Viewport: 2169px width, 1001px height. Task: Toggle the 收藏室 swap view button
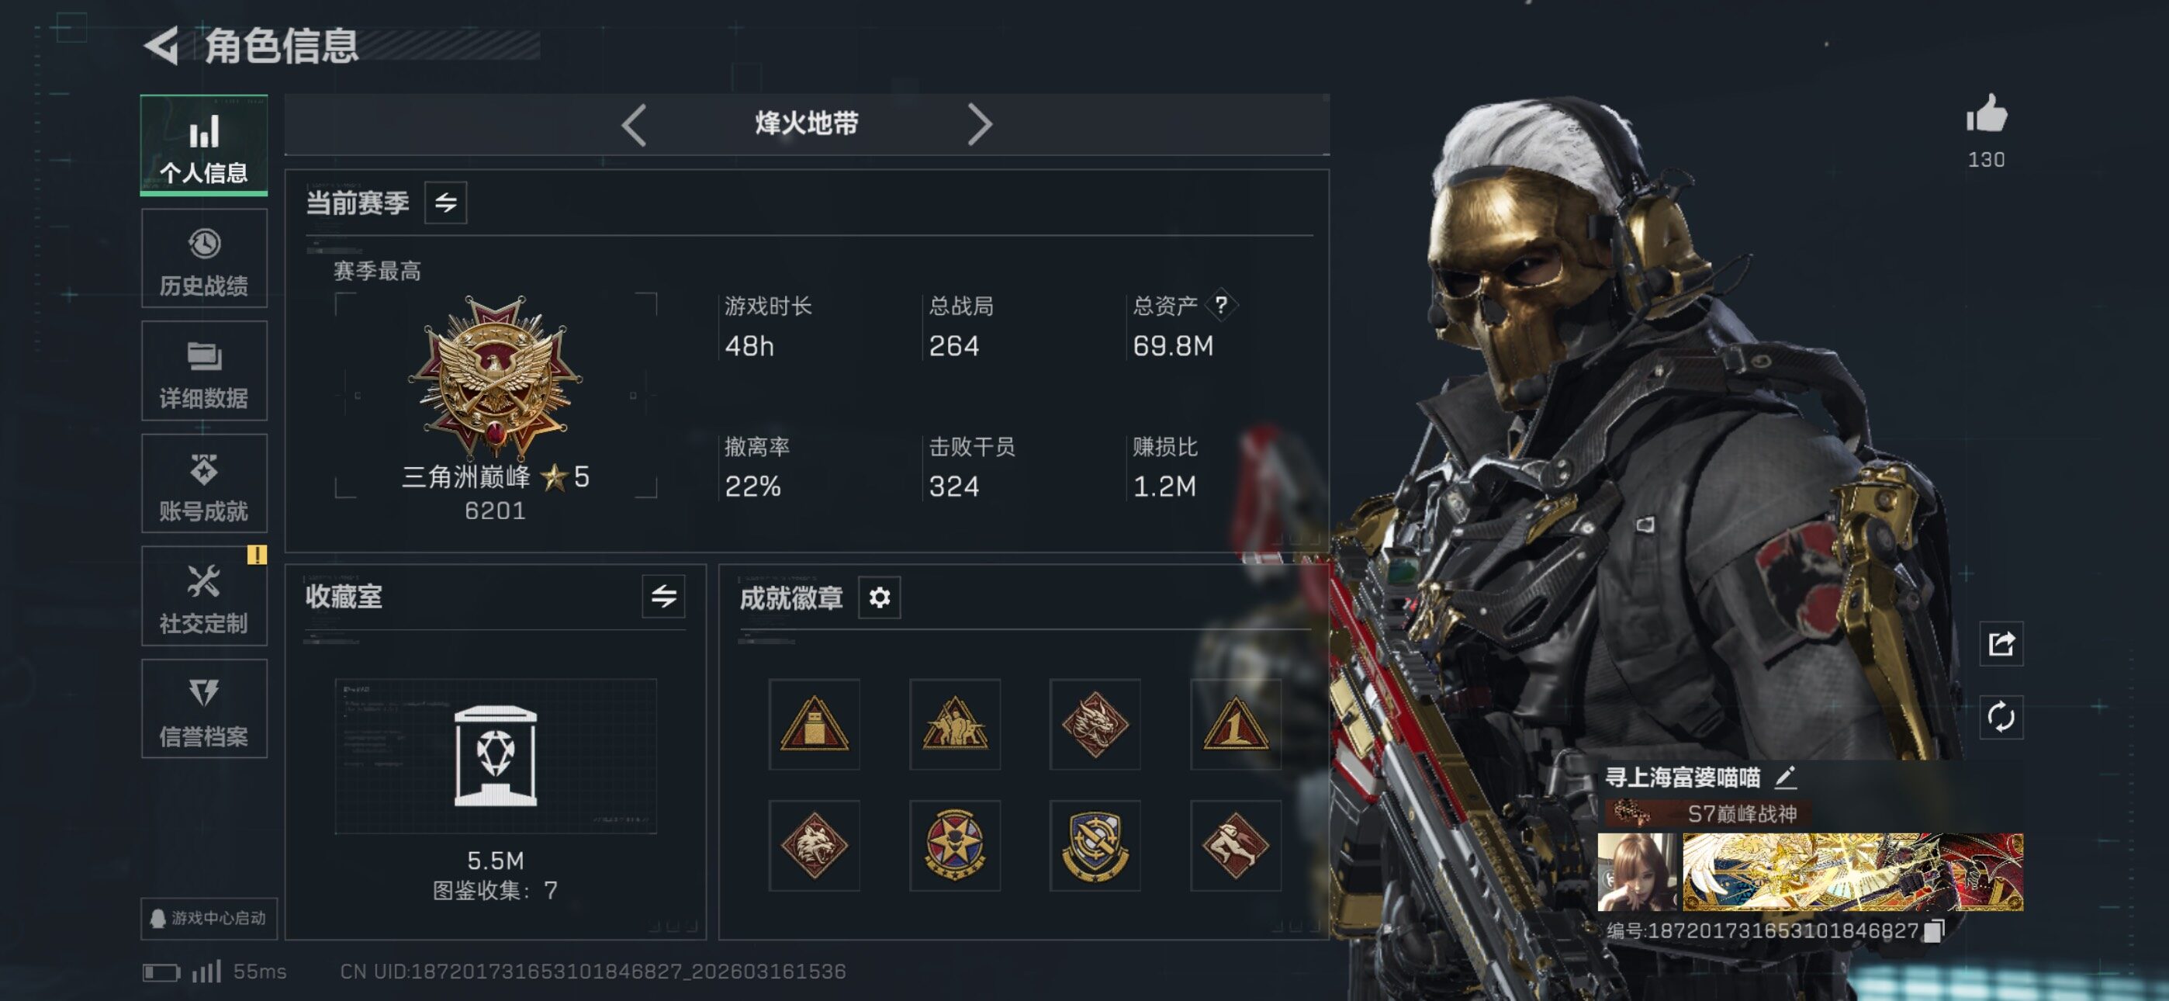(x=663, y=597)
